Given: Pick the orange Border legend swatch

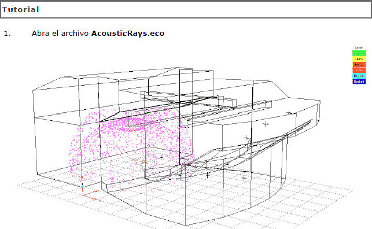Looking at the screenshot, I should click(359, 65).
